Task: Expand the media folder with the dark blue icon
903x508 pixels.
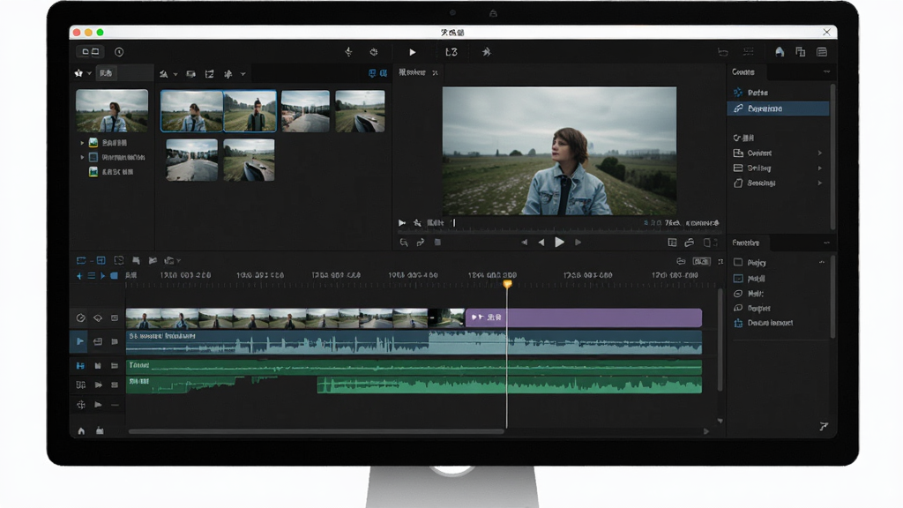Action: click(x=82, y=157)
